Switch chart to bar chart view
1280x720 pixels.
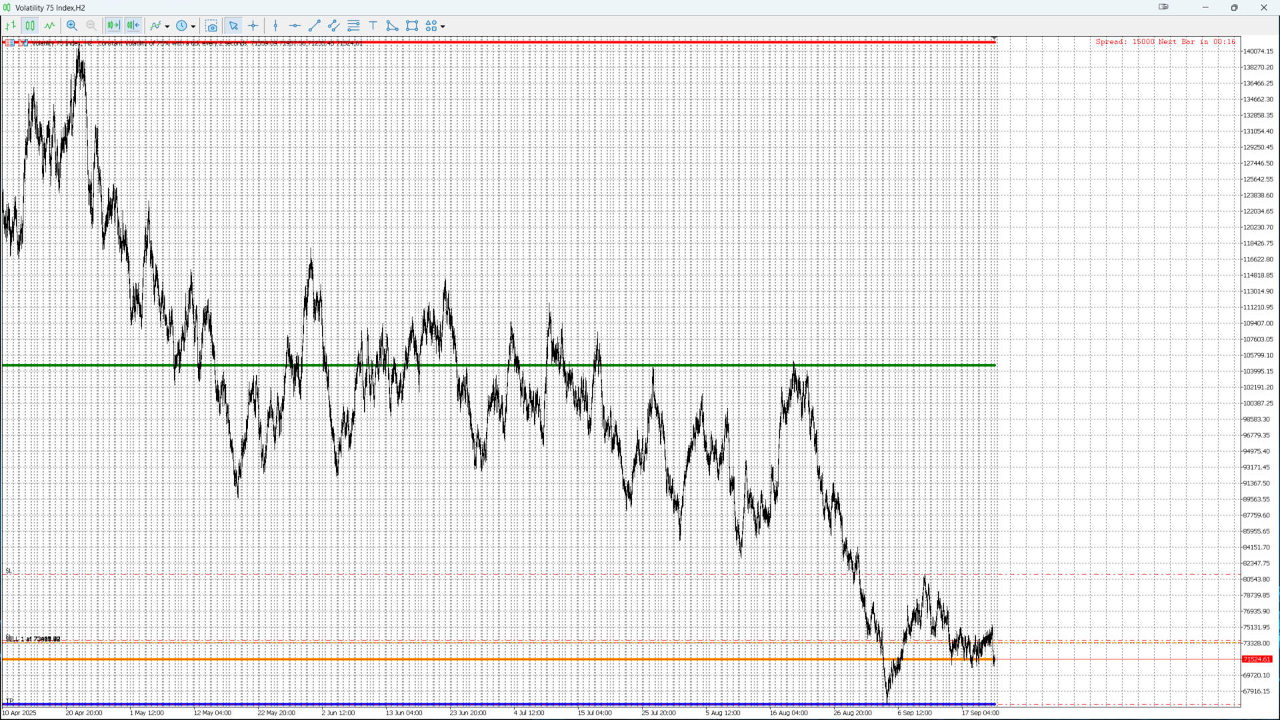pyautogui.click(x=11, y=25)
